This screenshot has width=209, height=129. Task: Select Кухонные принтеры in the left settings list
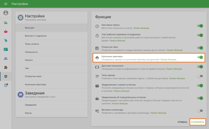(x=36, y=85)
